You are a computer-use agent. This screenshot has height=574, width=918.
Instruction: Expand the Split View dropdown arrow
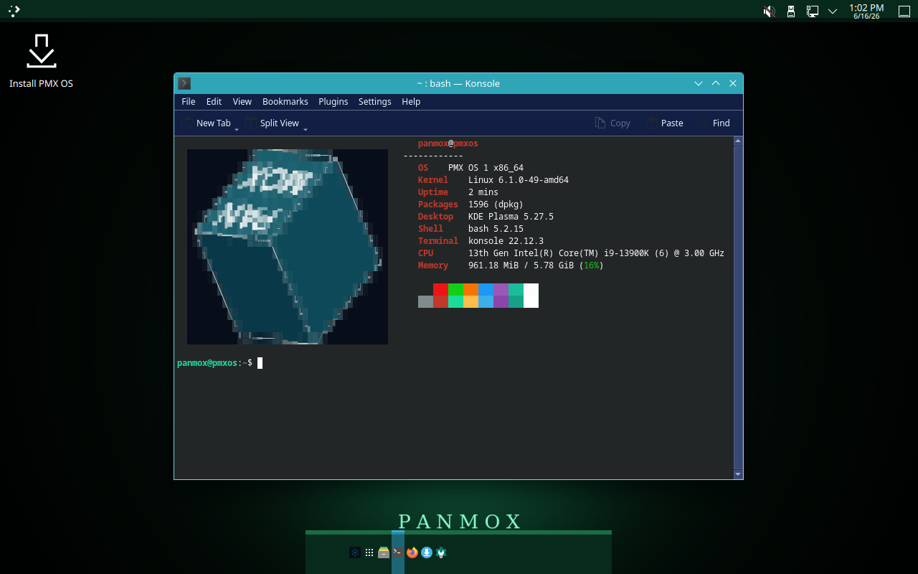pos(306,129)
